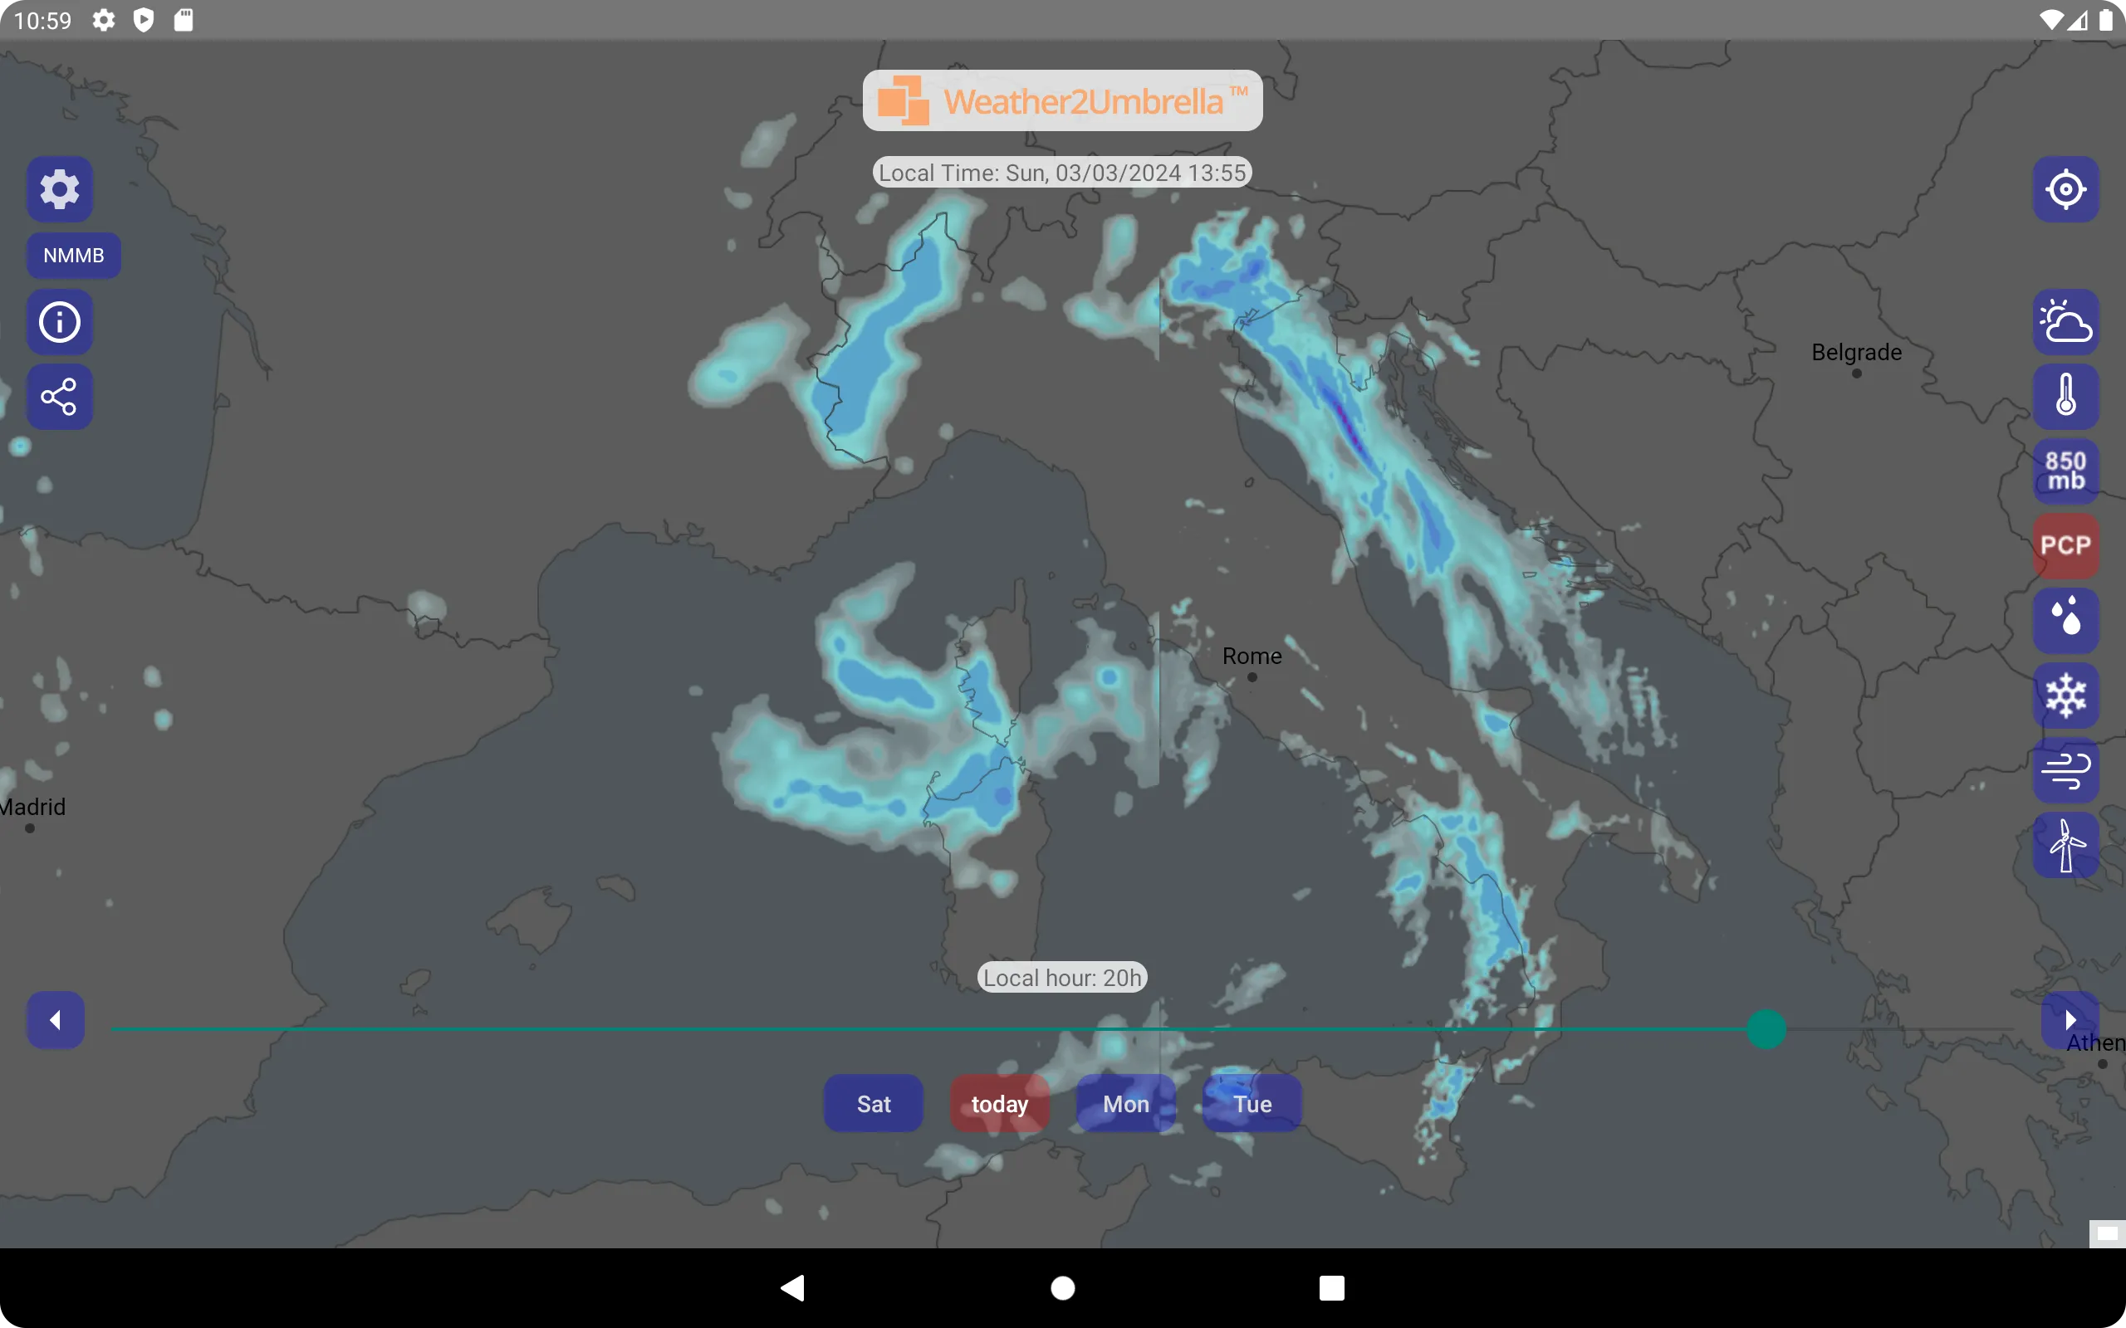This screenshot has height=1328, width=2126.
Task: Select Saturday forecast tab
Action: [873, 1103]
